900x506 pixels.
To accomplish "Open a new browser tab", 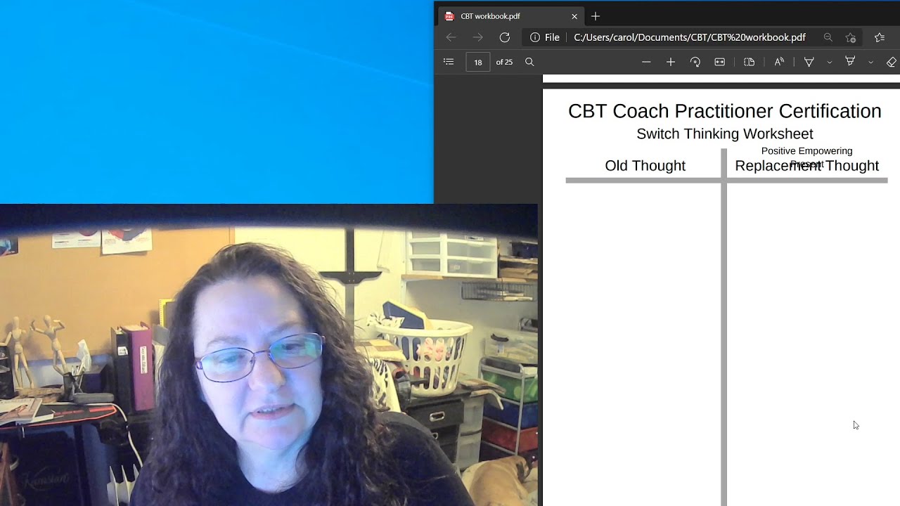I will pos(596,16).
